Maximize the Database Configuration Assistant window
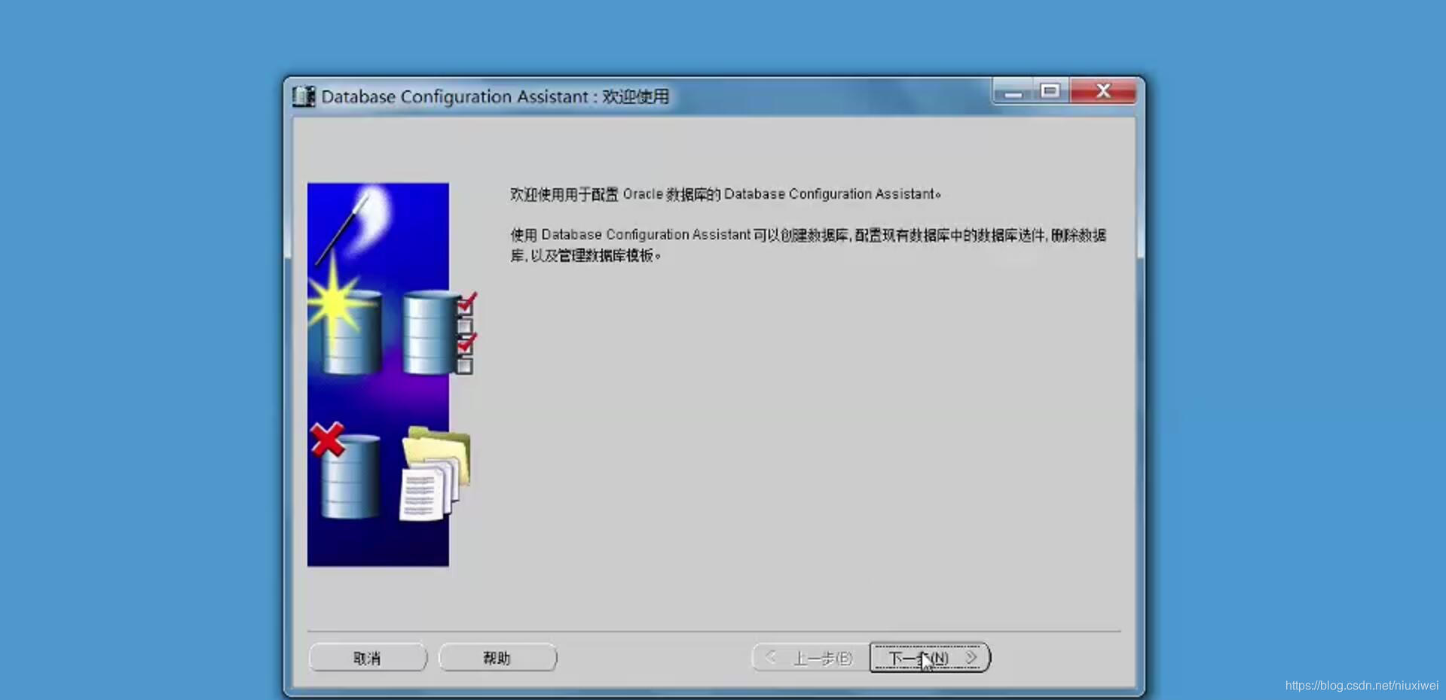Screen dimensions: 1446x700 [1050, 92]
